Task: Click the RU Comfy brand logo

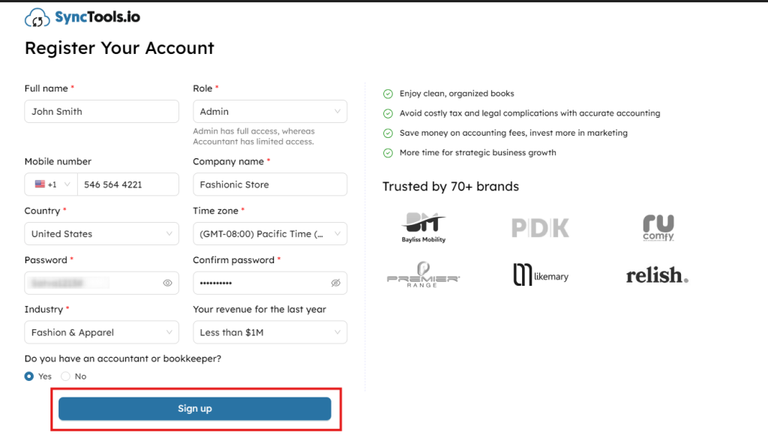Action: pos(658,226)
